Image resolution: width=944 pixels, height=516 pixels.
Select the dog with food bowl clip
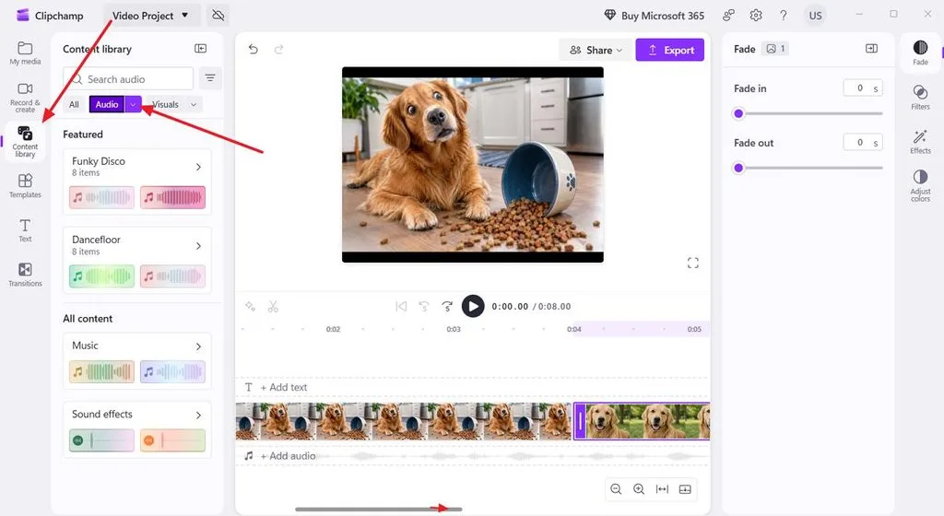click(x=404, y=421)
